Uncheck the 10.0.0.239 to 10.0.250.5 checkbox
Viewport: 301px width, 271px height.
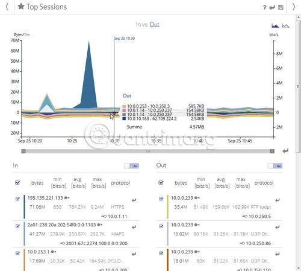click(161, 199)
